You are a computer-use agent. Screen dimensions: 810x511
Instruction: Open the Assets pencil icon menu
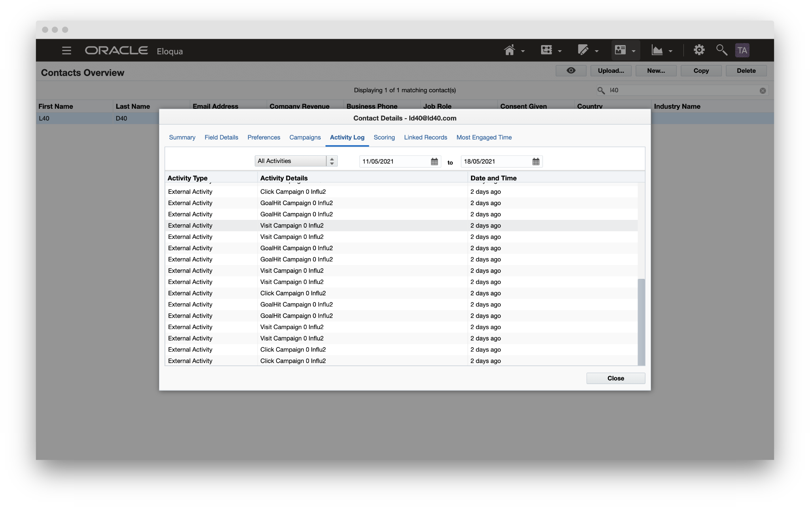(583, 50)
